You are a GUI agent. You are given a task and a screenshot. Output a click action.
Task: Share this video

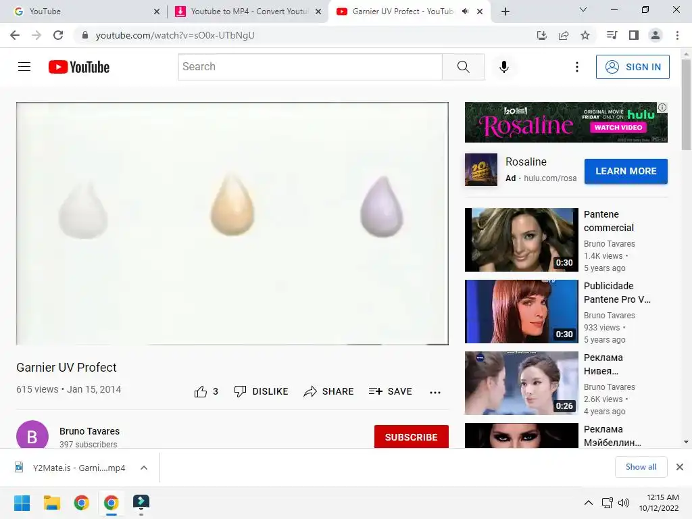click(329, 391)
